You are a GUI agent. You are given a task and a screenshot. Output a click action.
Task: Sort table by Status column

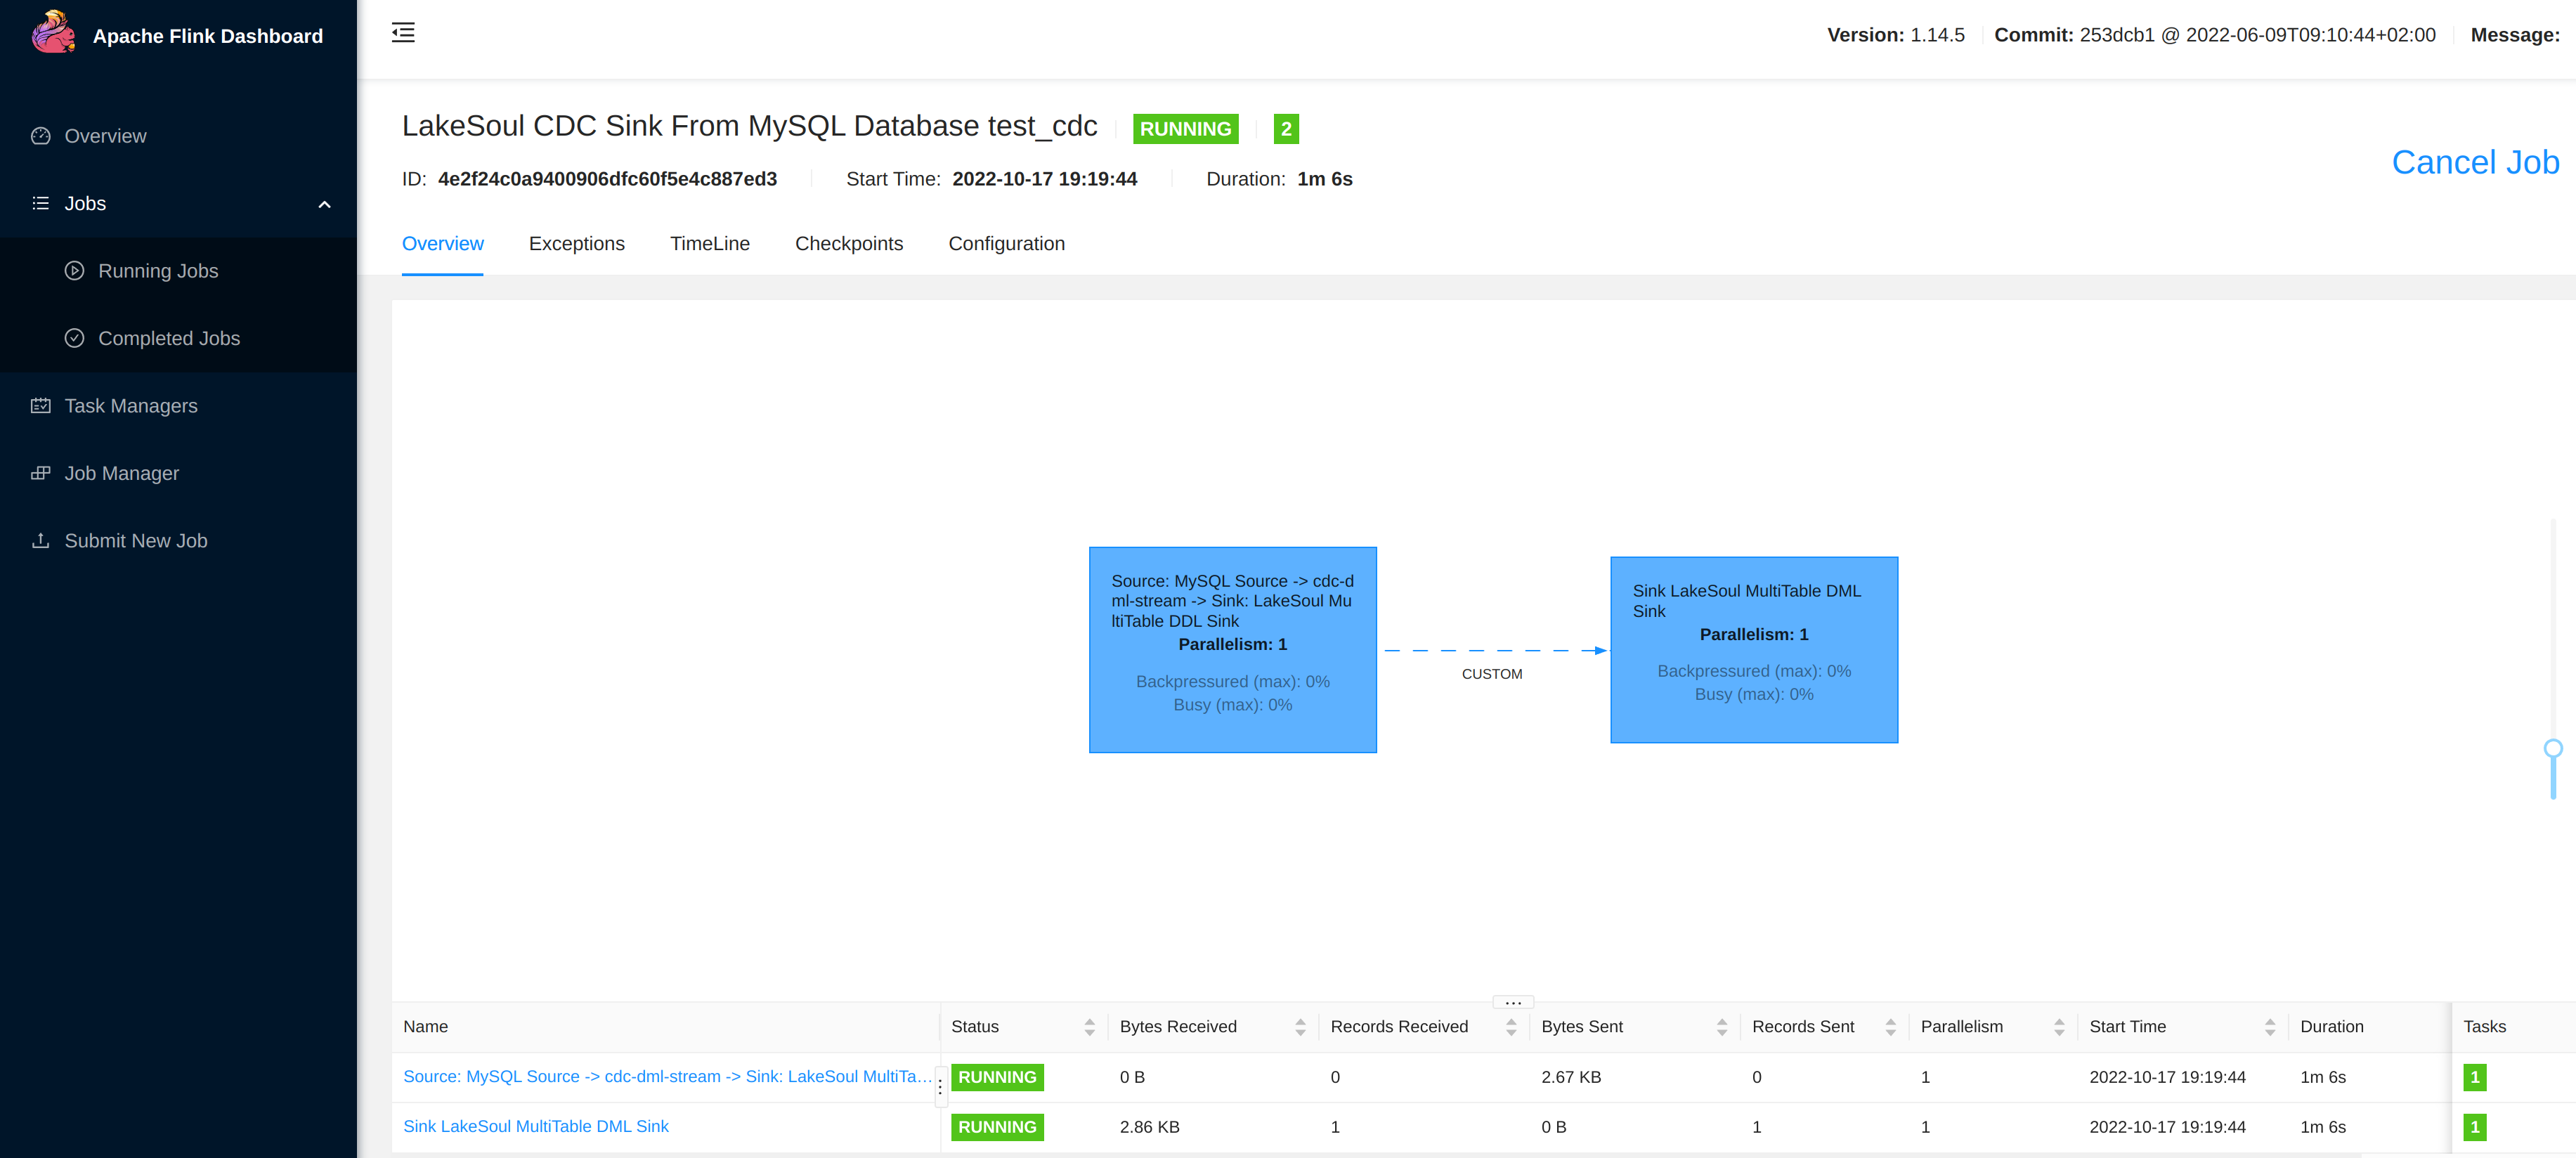[x=1089, y=1027]
